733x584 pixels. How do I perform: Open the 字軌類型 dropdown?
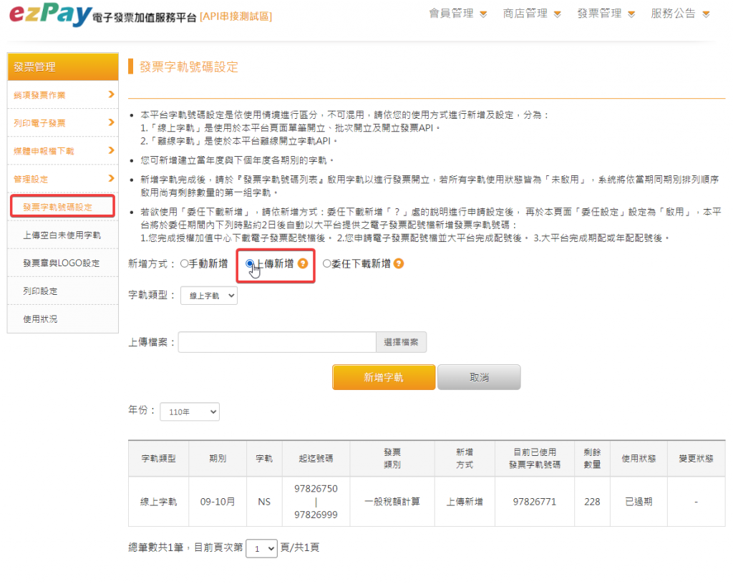point(208,295)
